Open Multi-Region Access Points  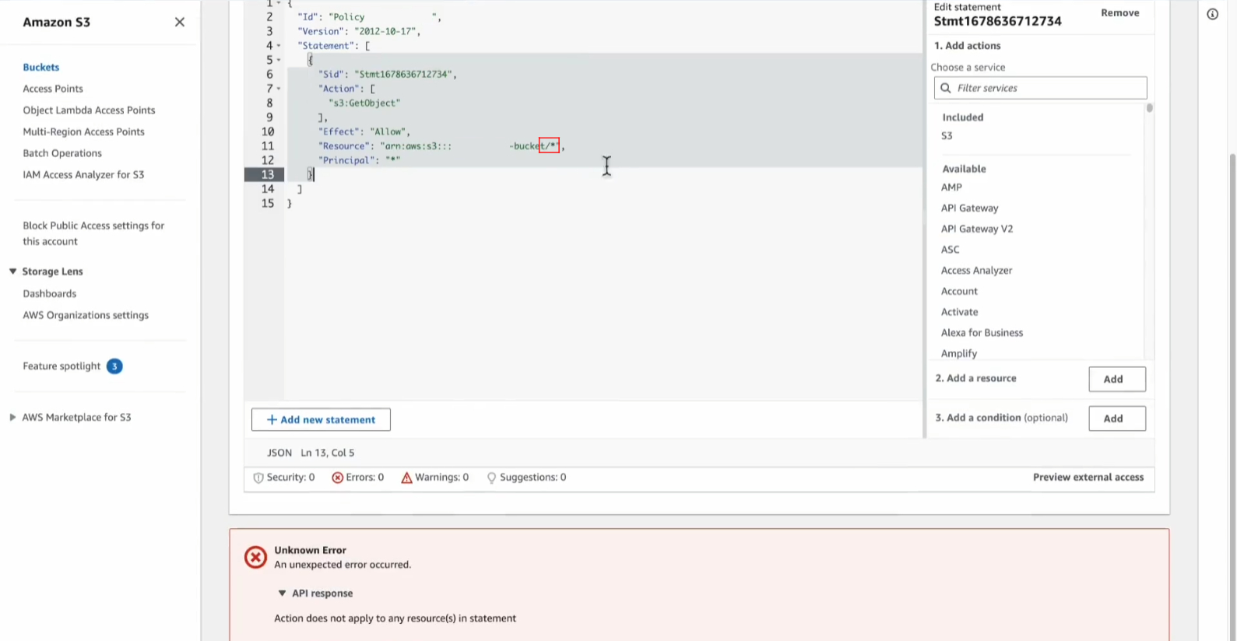coord(83,132)
